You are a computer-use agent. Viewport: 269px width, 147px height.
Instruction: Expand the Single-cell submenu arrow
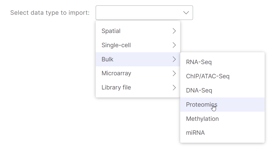tap(174, 45)
